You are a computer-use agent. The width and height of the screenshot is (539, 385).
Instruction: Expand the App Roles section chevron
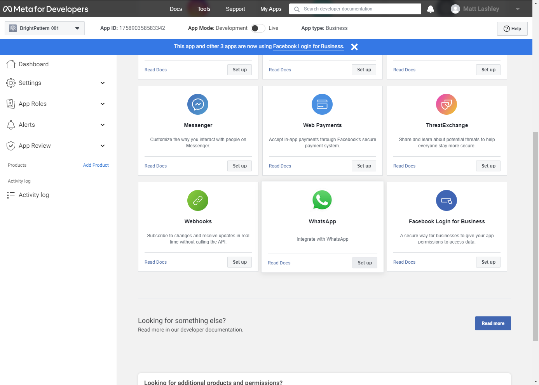point(103,104)
